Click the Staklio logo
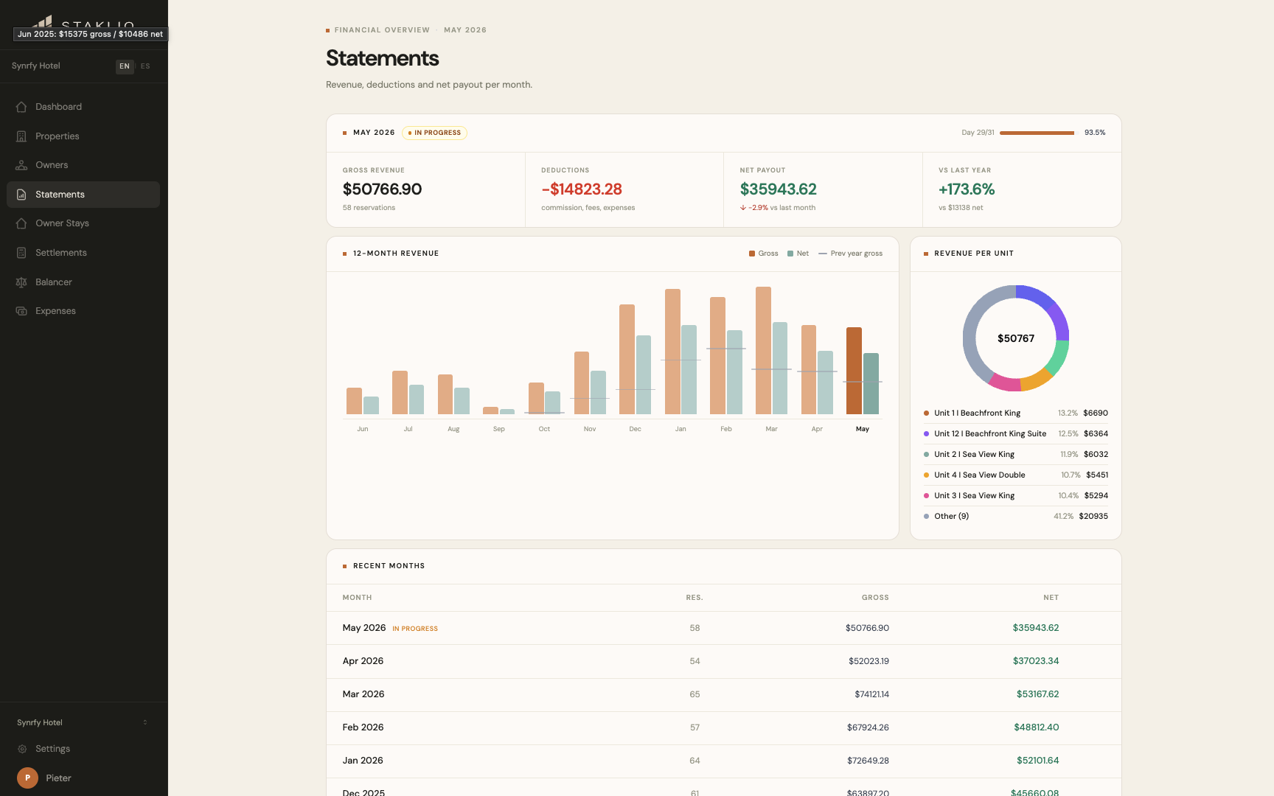1274x796 pixels. (x=83, y=22)
